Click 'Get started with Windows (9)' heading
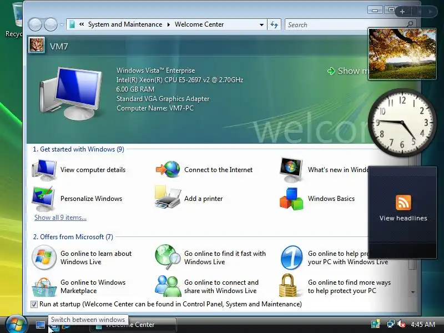Screen dimensions: 444x333 (78, 149)
